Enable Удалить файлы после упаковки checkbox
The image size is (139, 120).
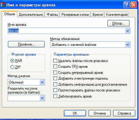[55, 61]
